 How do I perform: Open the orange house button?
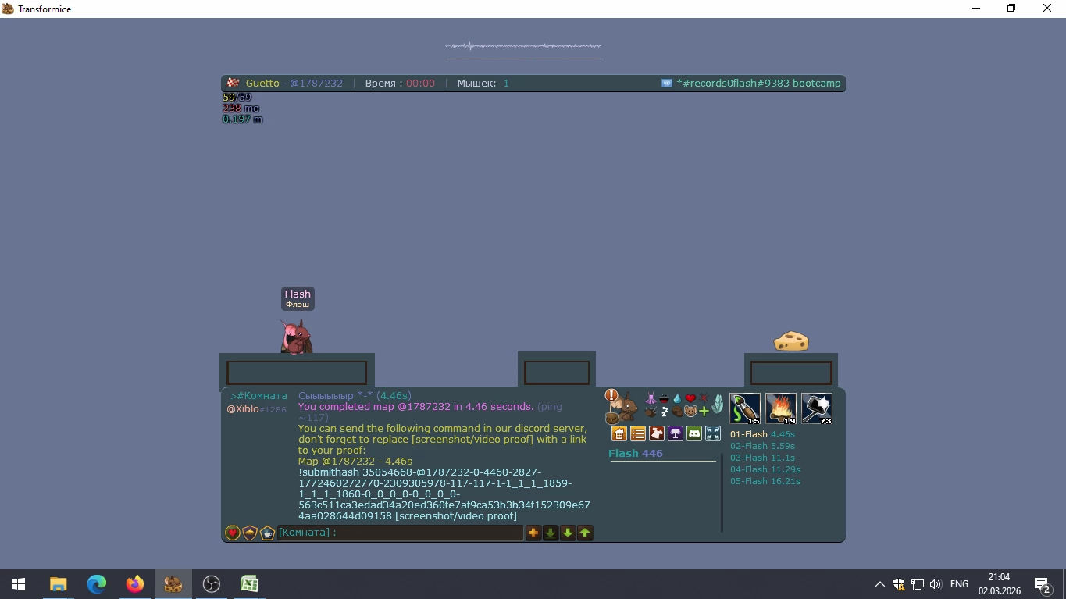[x=619, y=433]
